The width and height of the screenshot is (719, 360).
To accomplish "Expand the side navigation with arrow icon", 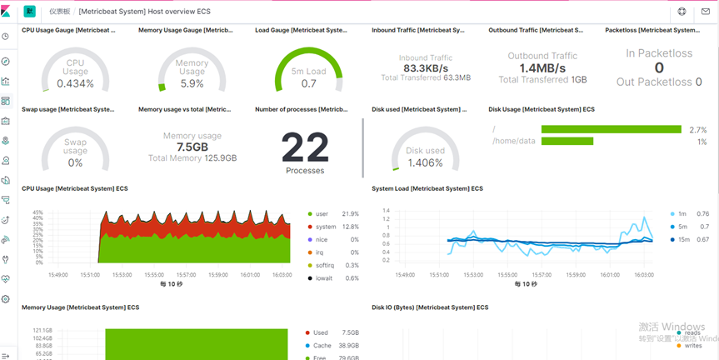I will click(6, 356).
